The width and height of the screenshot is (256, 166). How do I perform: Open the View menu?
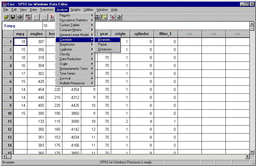[x=23, y=10]
